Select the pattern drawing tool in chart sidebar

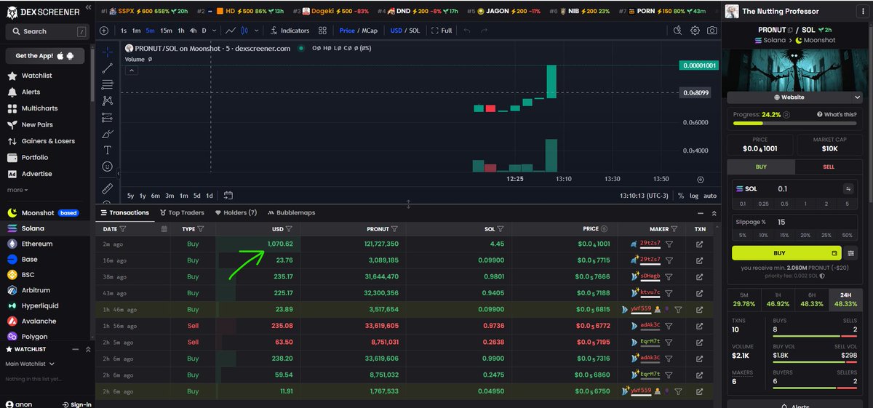point(108,101)
